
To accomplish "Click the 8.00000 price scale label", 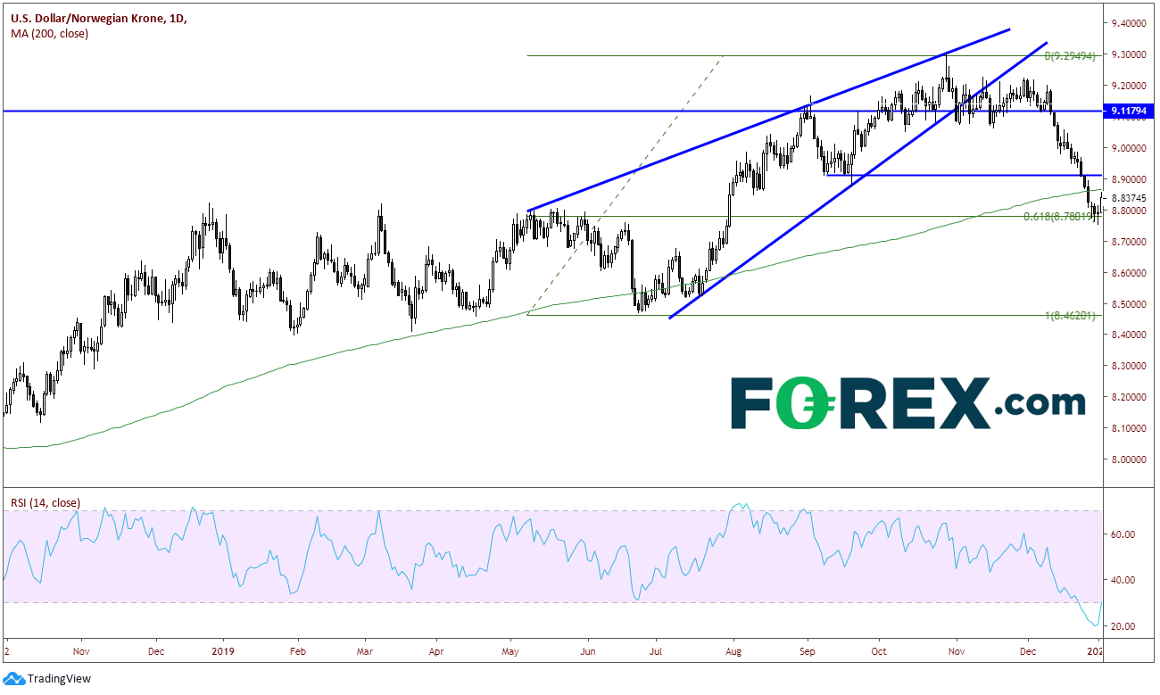I will point(1128,459).
